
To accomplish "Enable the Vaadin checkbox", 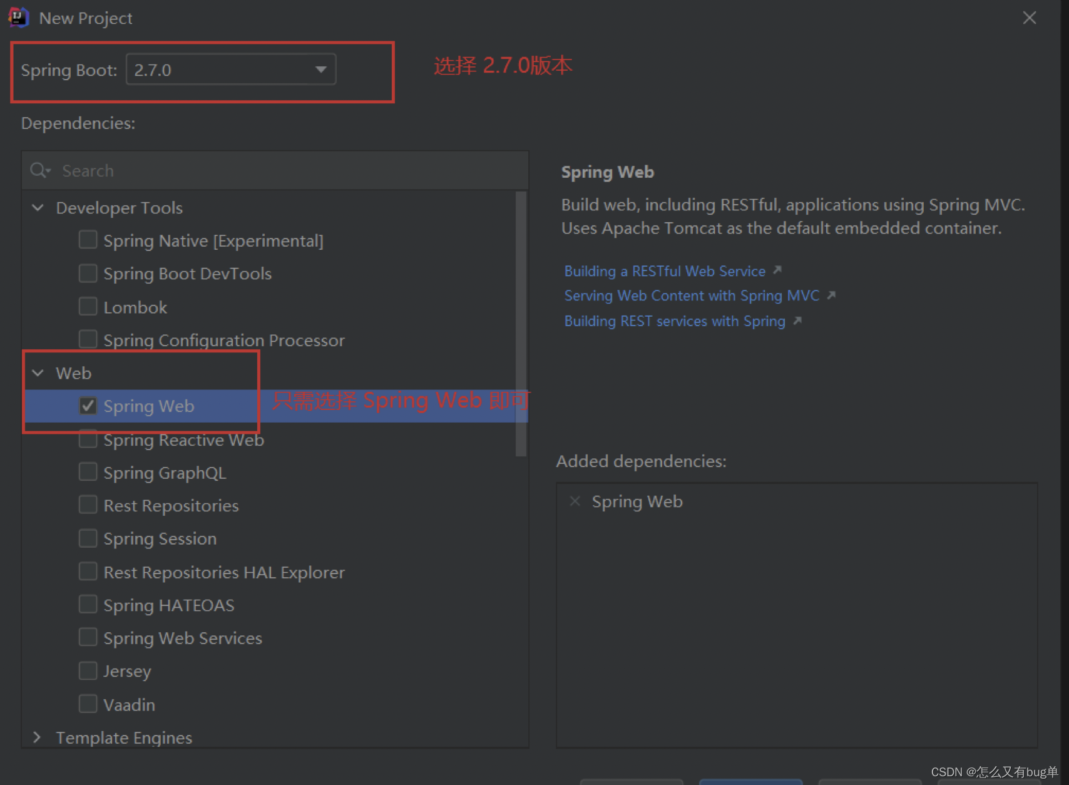I will pos(88,704).
